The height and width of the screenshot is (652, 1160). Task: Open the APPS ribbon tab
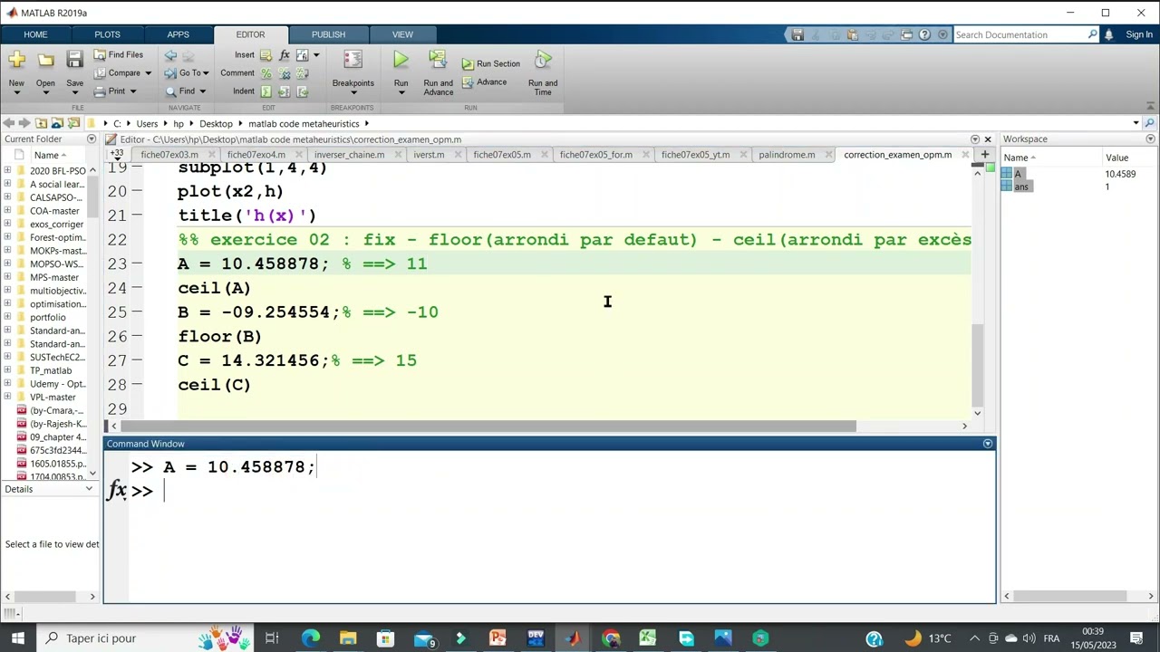point(178,34)
